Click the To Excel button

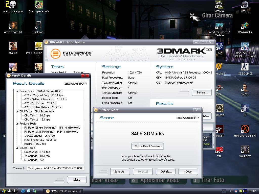pos(143,172)
